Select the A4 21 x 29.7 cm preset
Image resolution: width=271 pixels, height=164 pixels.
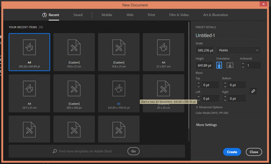pos(163,52)
